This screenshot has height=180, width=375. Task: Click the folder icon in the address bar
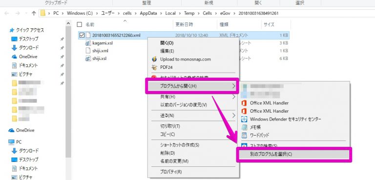click(43, 13)
